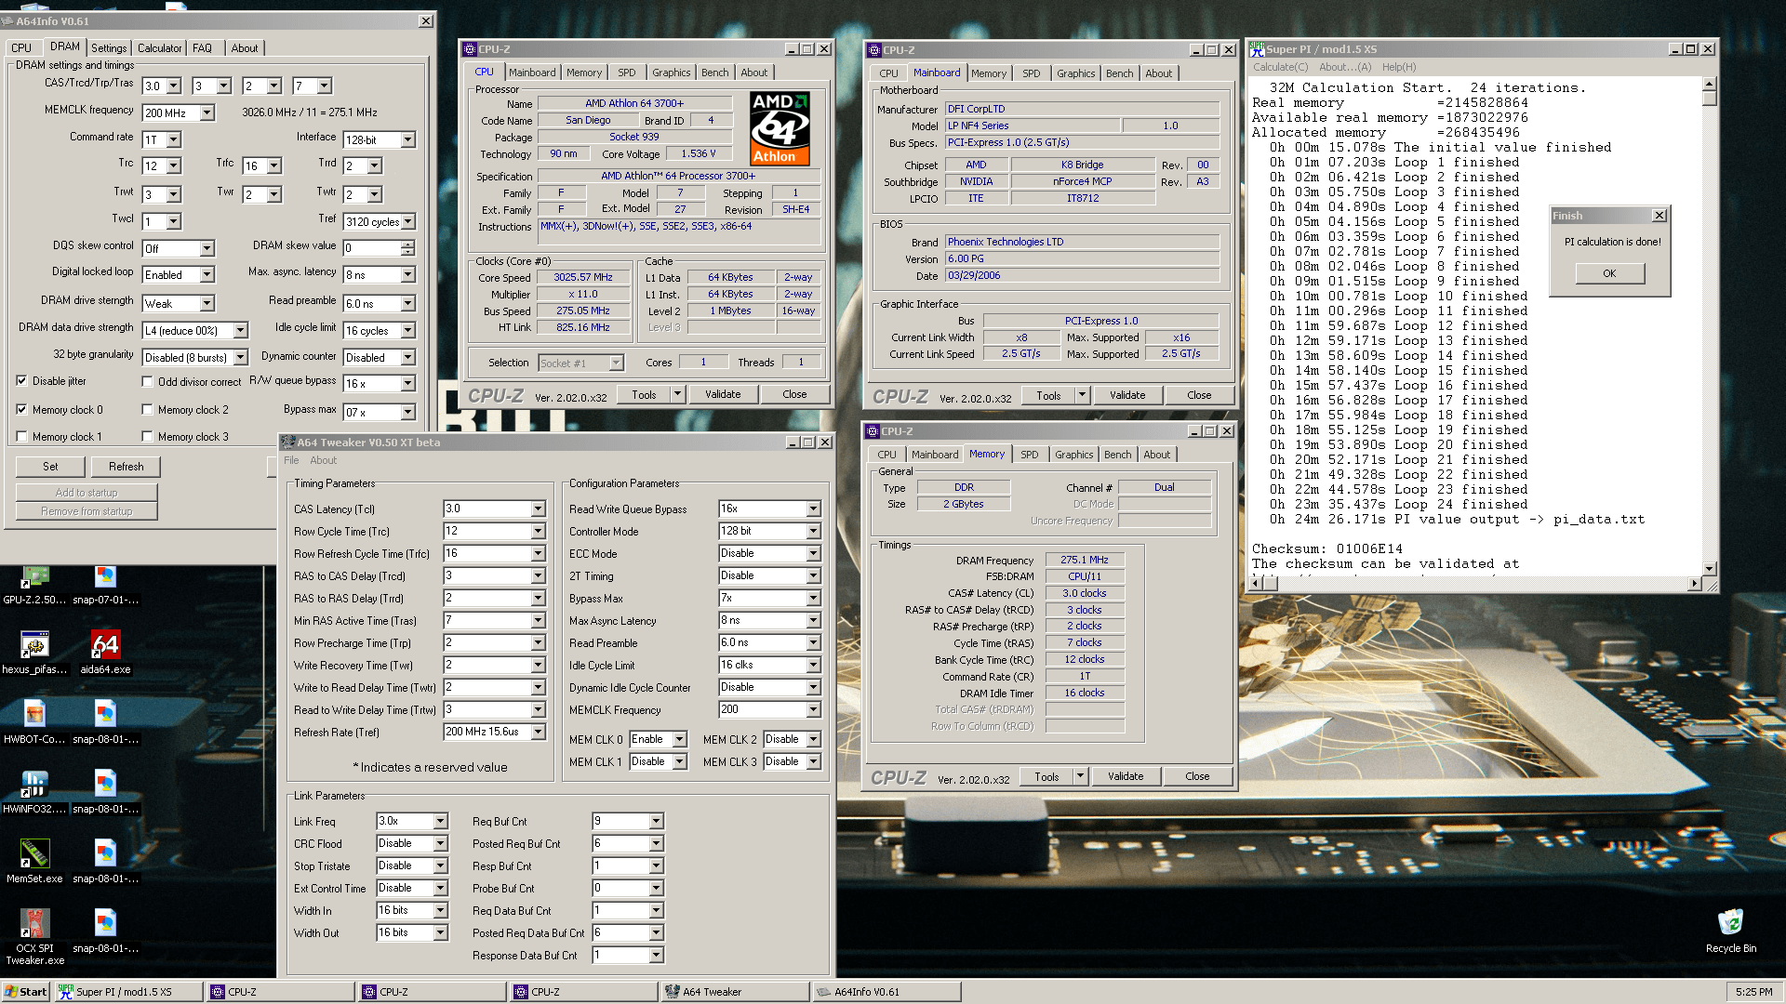
Task: Open the About tab in A64Info
Action: tap(245, 48)
